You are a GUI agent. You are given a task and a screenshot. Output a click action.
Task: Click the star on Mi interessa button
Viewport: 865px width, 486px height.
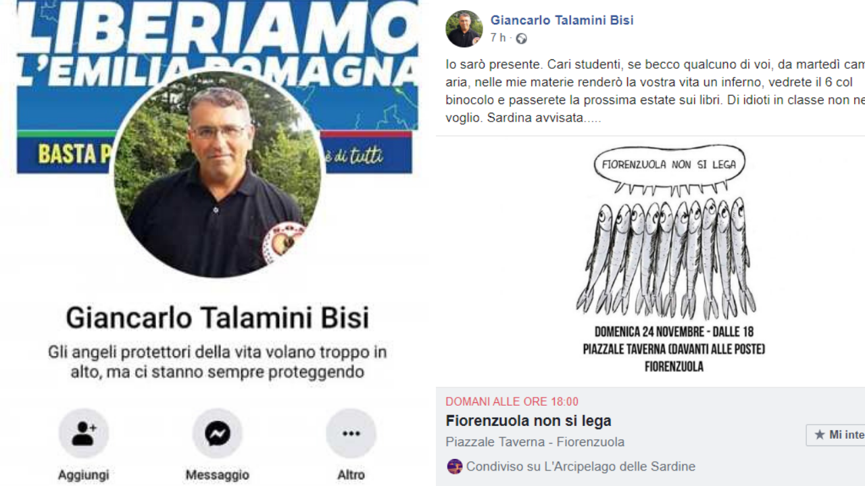820,435
